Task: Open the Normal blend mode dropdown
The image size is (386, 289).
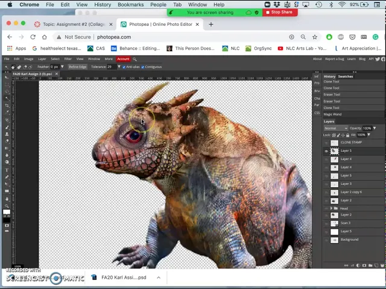Action: click(x=335, y=128)
